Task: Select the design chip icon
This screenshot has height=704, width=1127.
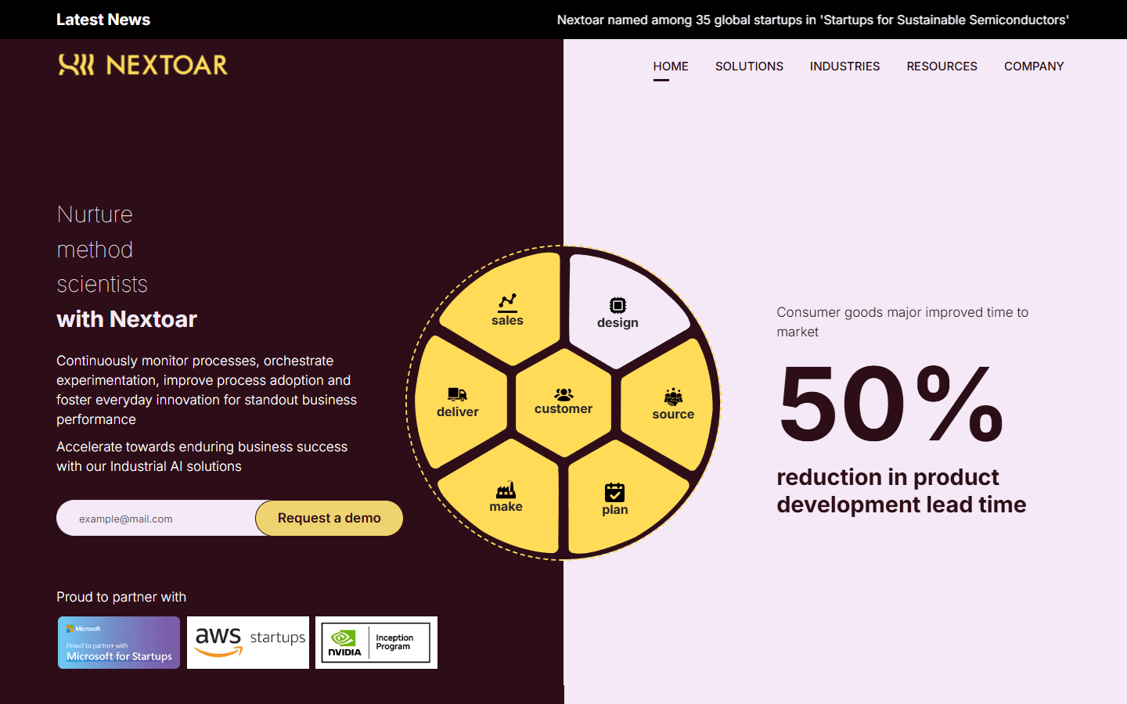Action: [x=618, y=305]
